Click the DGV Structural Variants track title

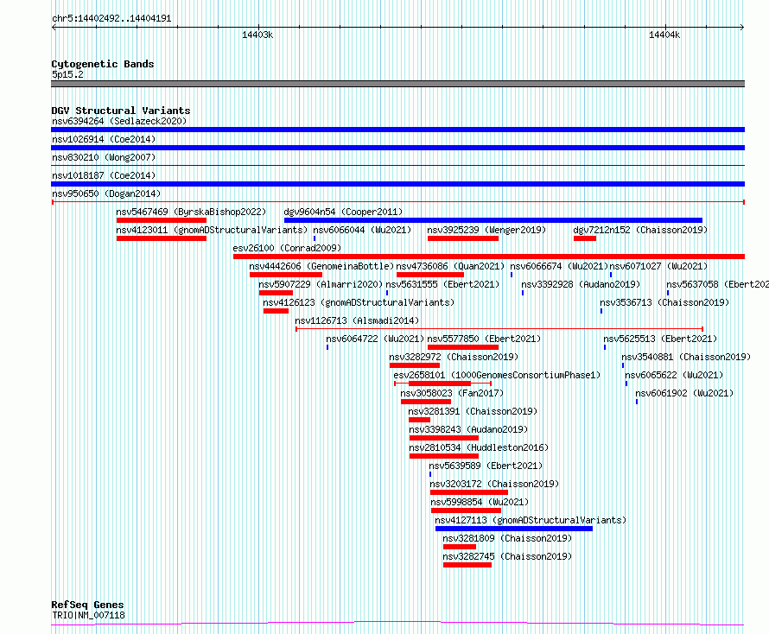[121, 111]
